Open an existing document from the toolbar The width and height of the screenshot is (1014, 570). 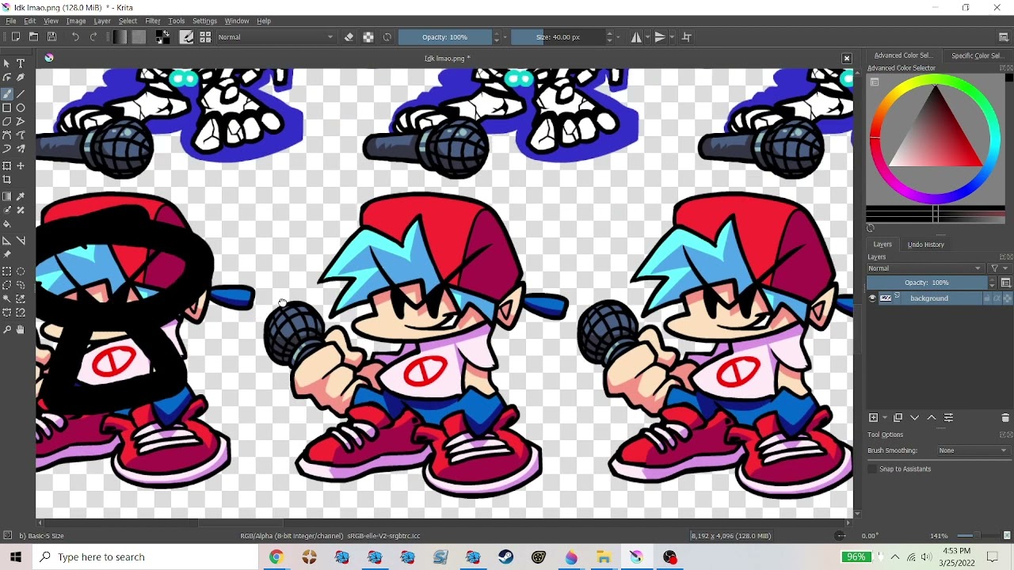click(x=34, y=36)
